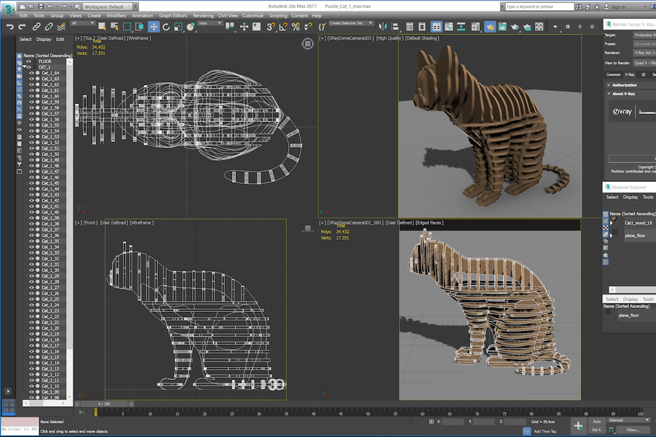Click the Mirror tool icon

[383, 26]
